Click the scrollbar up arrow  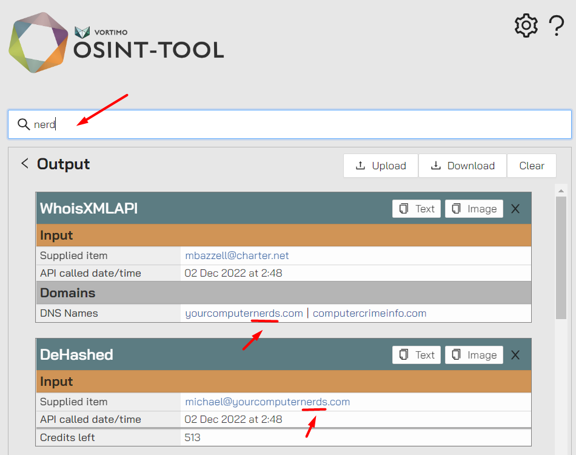pos(561,190)
